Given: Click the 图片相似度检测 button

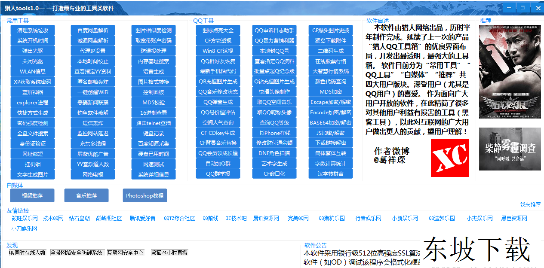Looking at the screenshot, I should coord(154,30).
